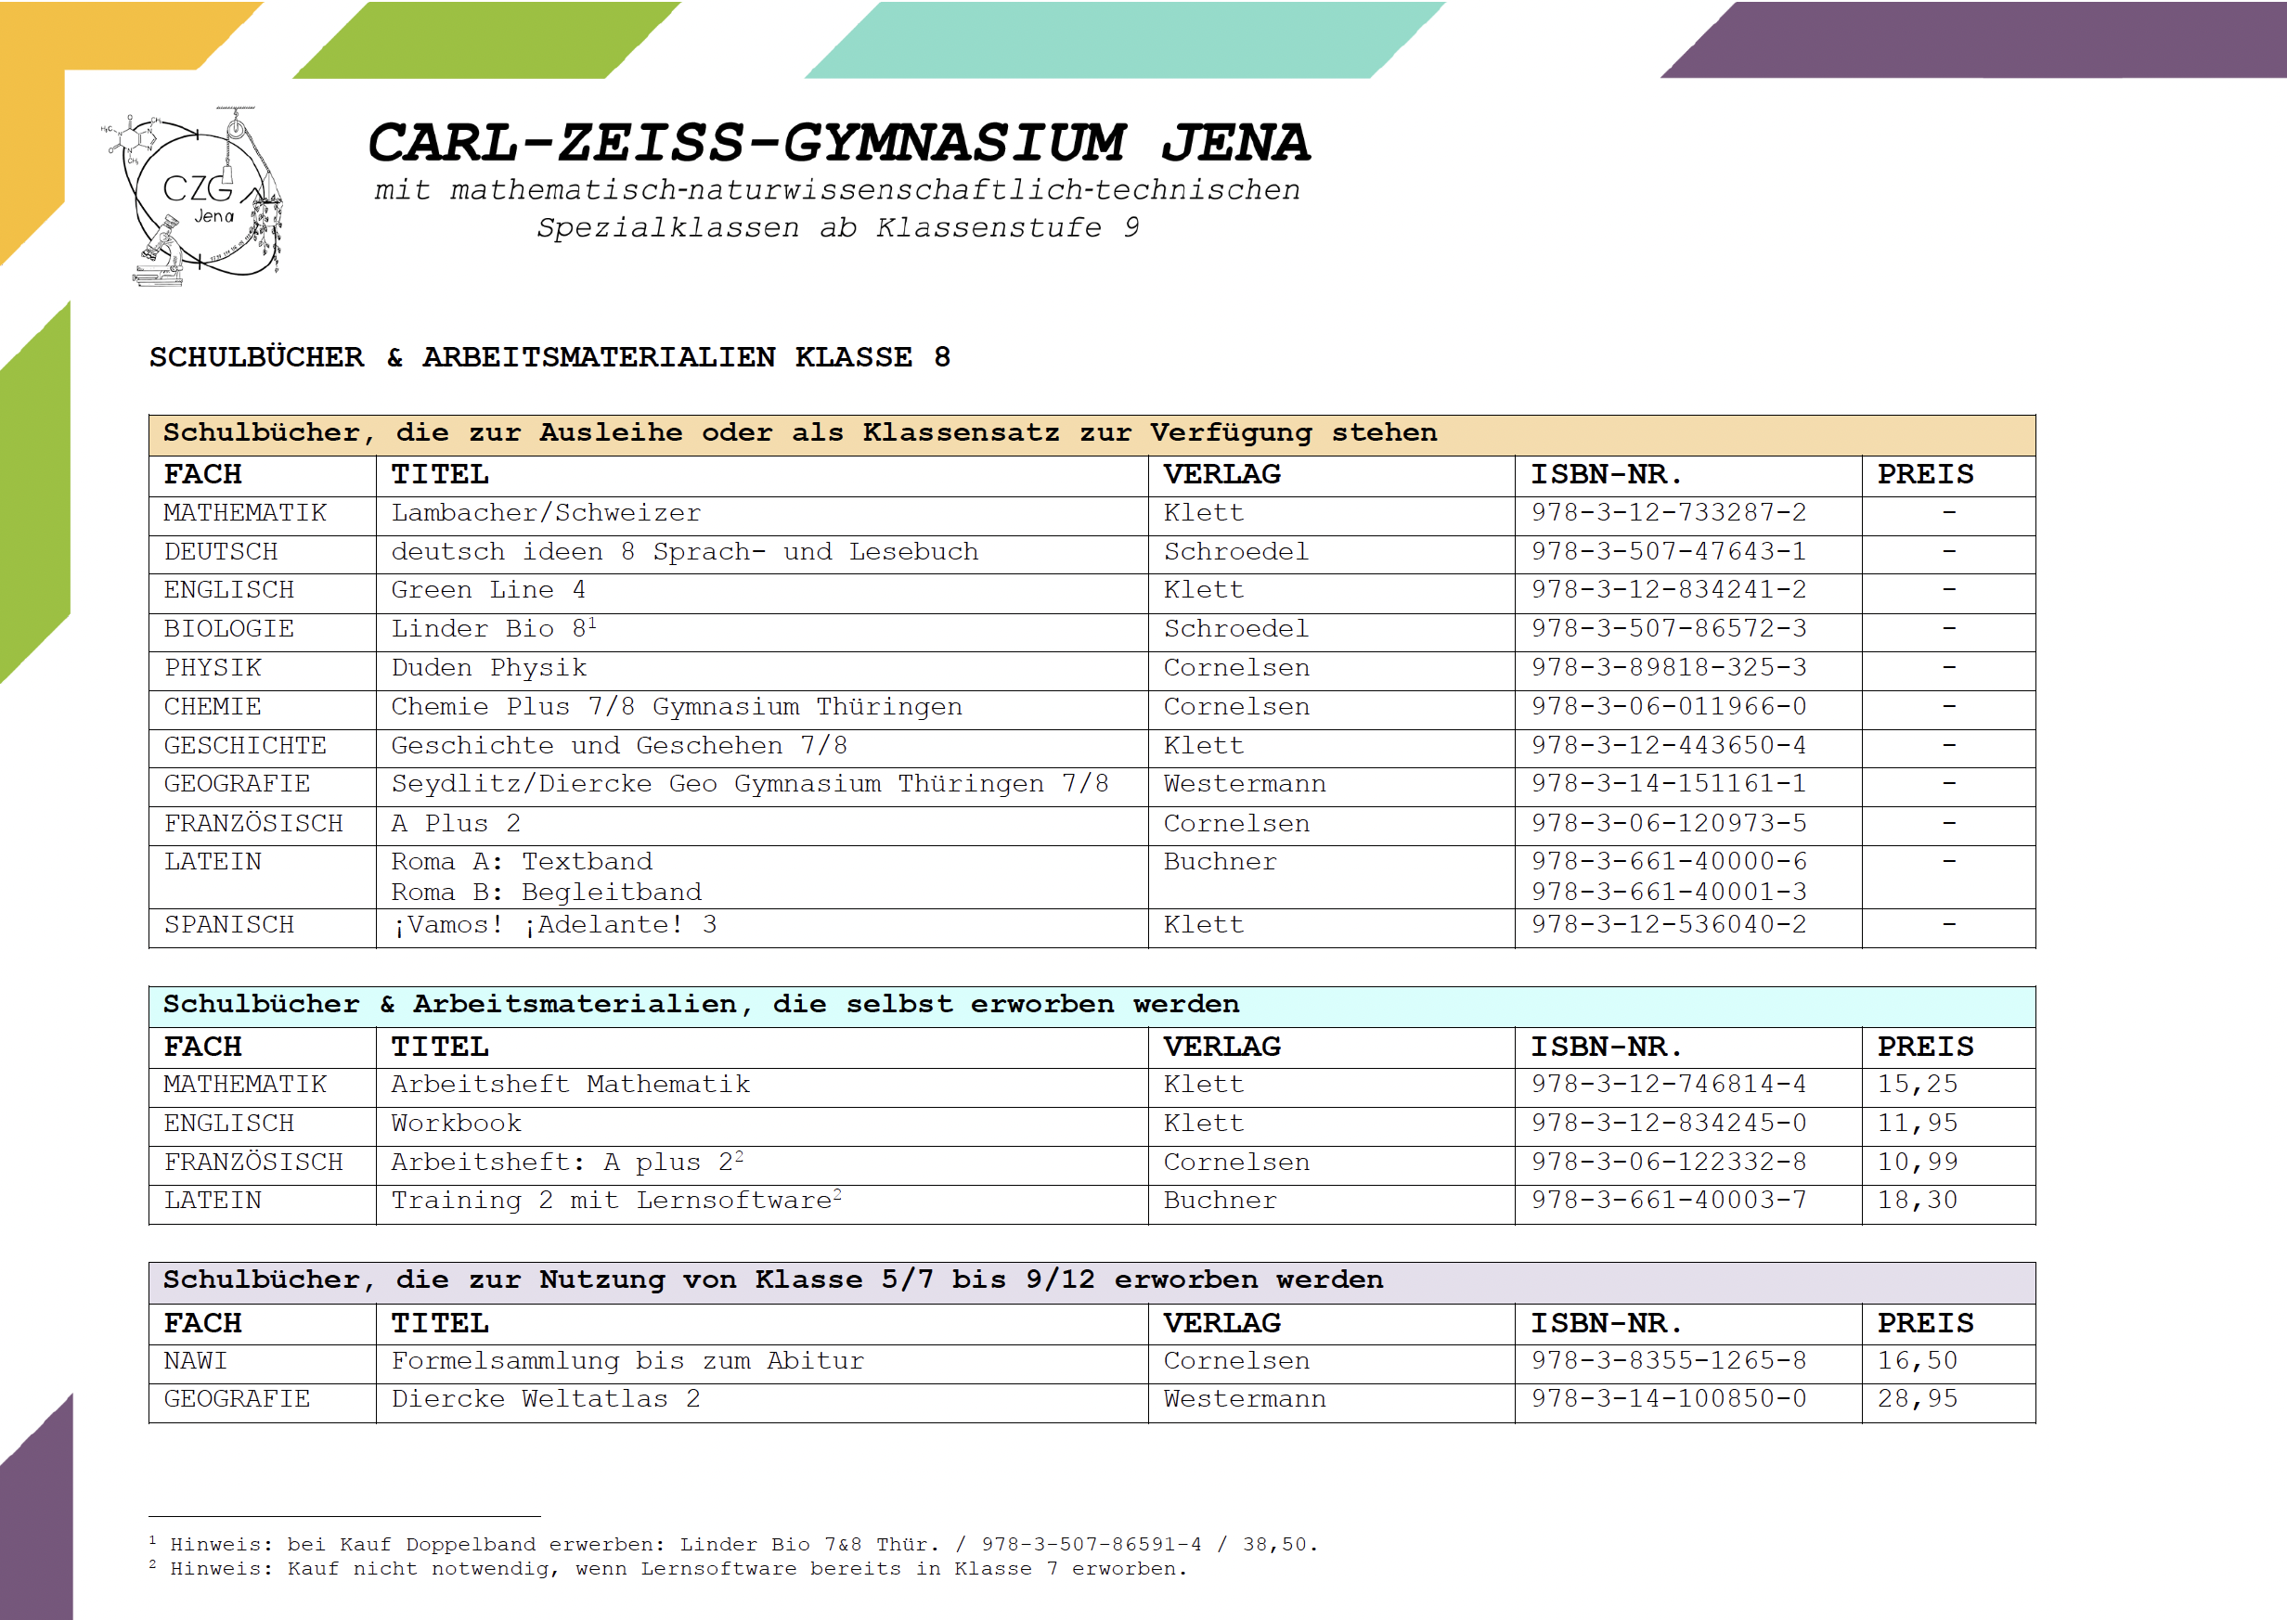The width and height of the screenshot is (2287, 1620).
Task: Select the price 10,99
Action: pyautogui.click(x=1917, y=1163)
